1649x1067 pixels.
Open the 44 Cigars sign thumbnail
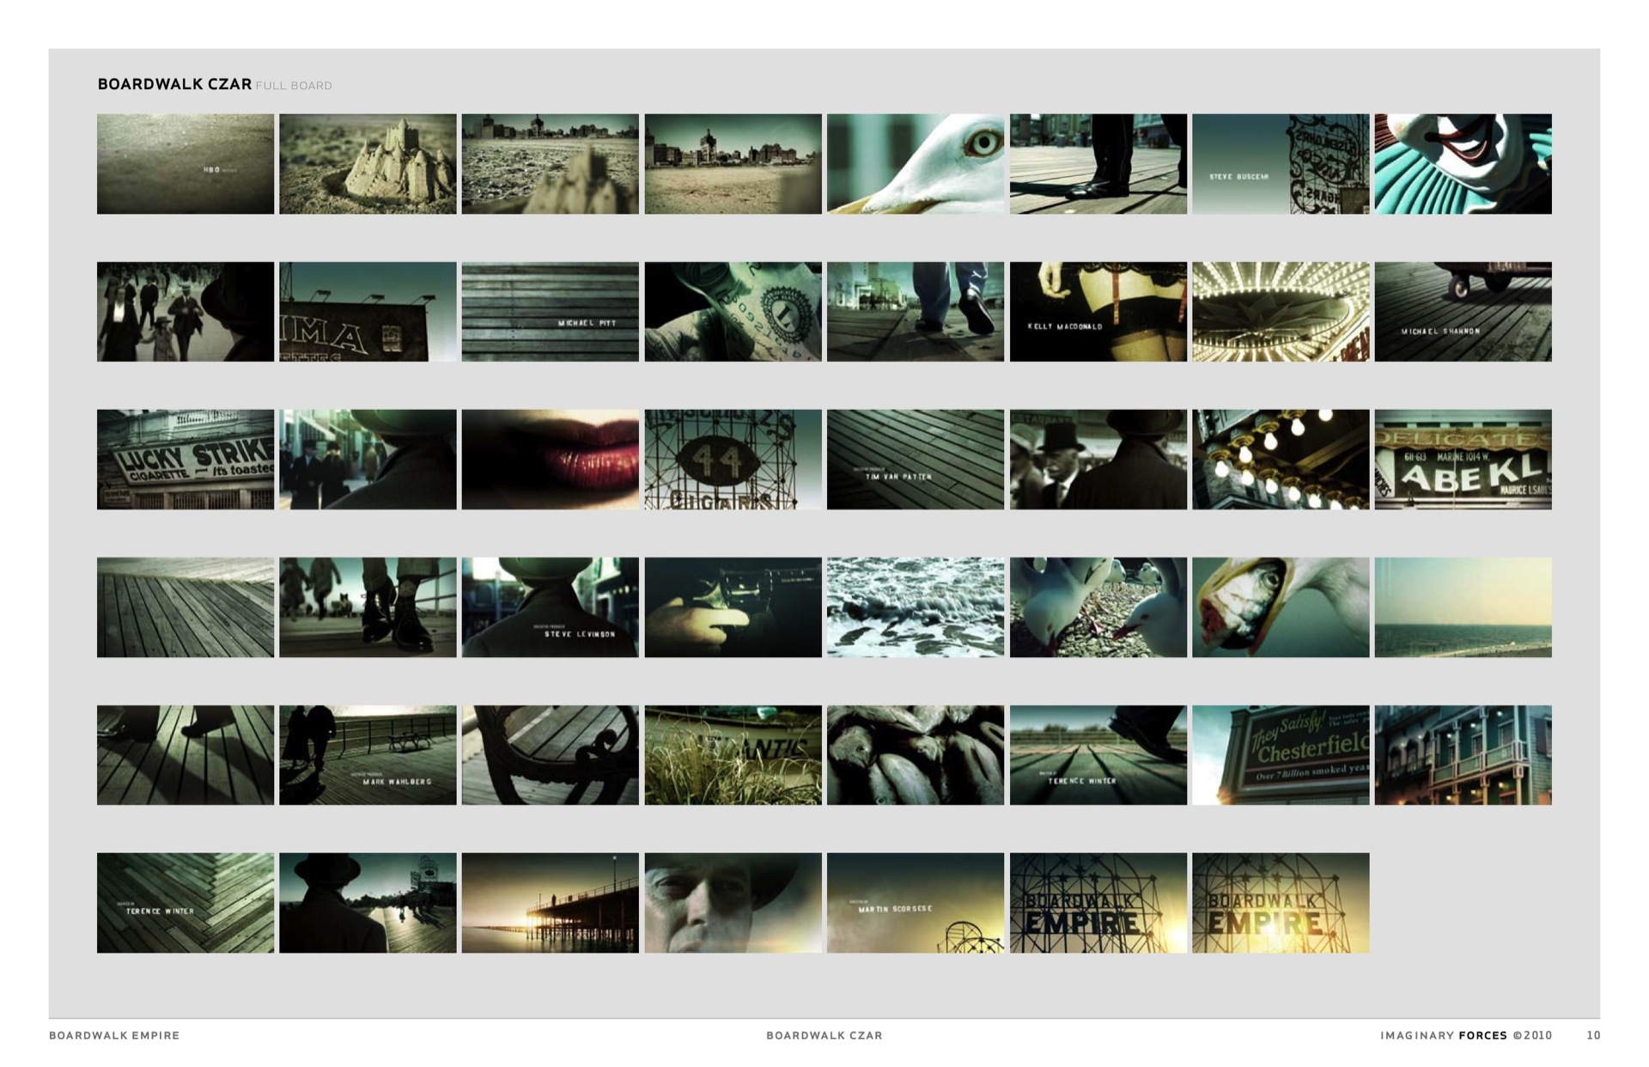pos(733,459)
